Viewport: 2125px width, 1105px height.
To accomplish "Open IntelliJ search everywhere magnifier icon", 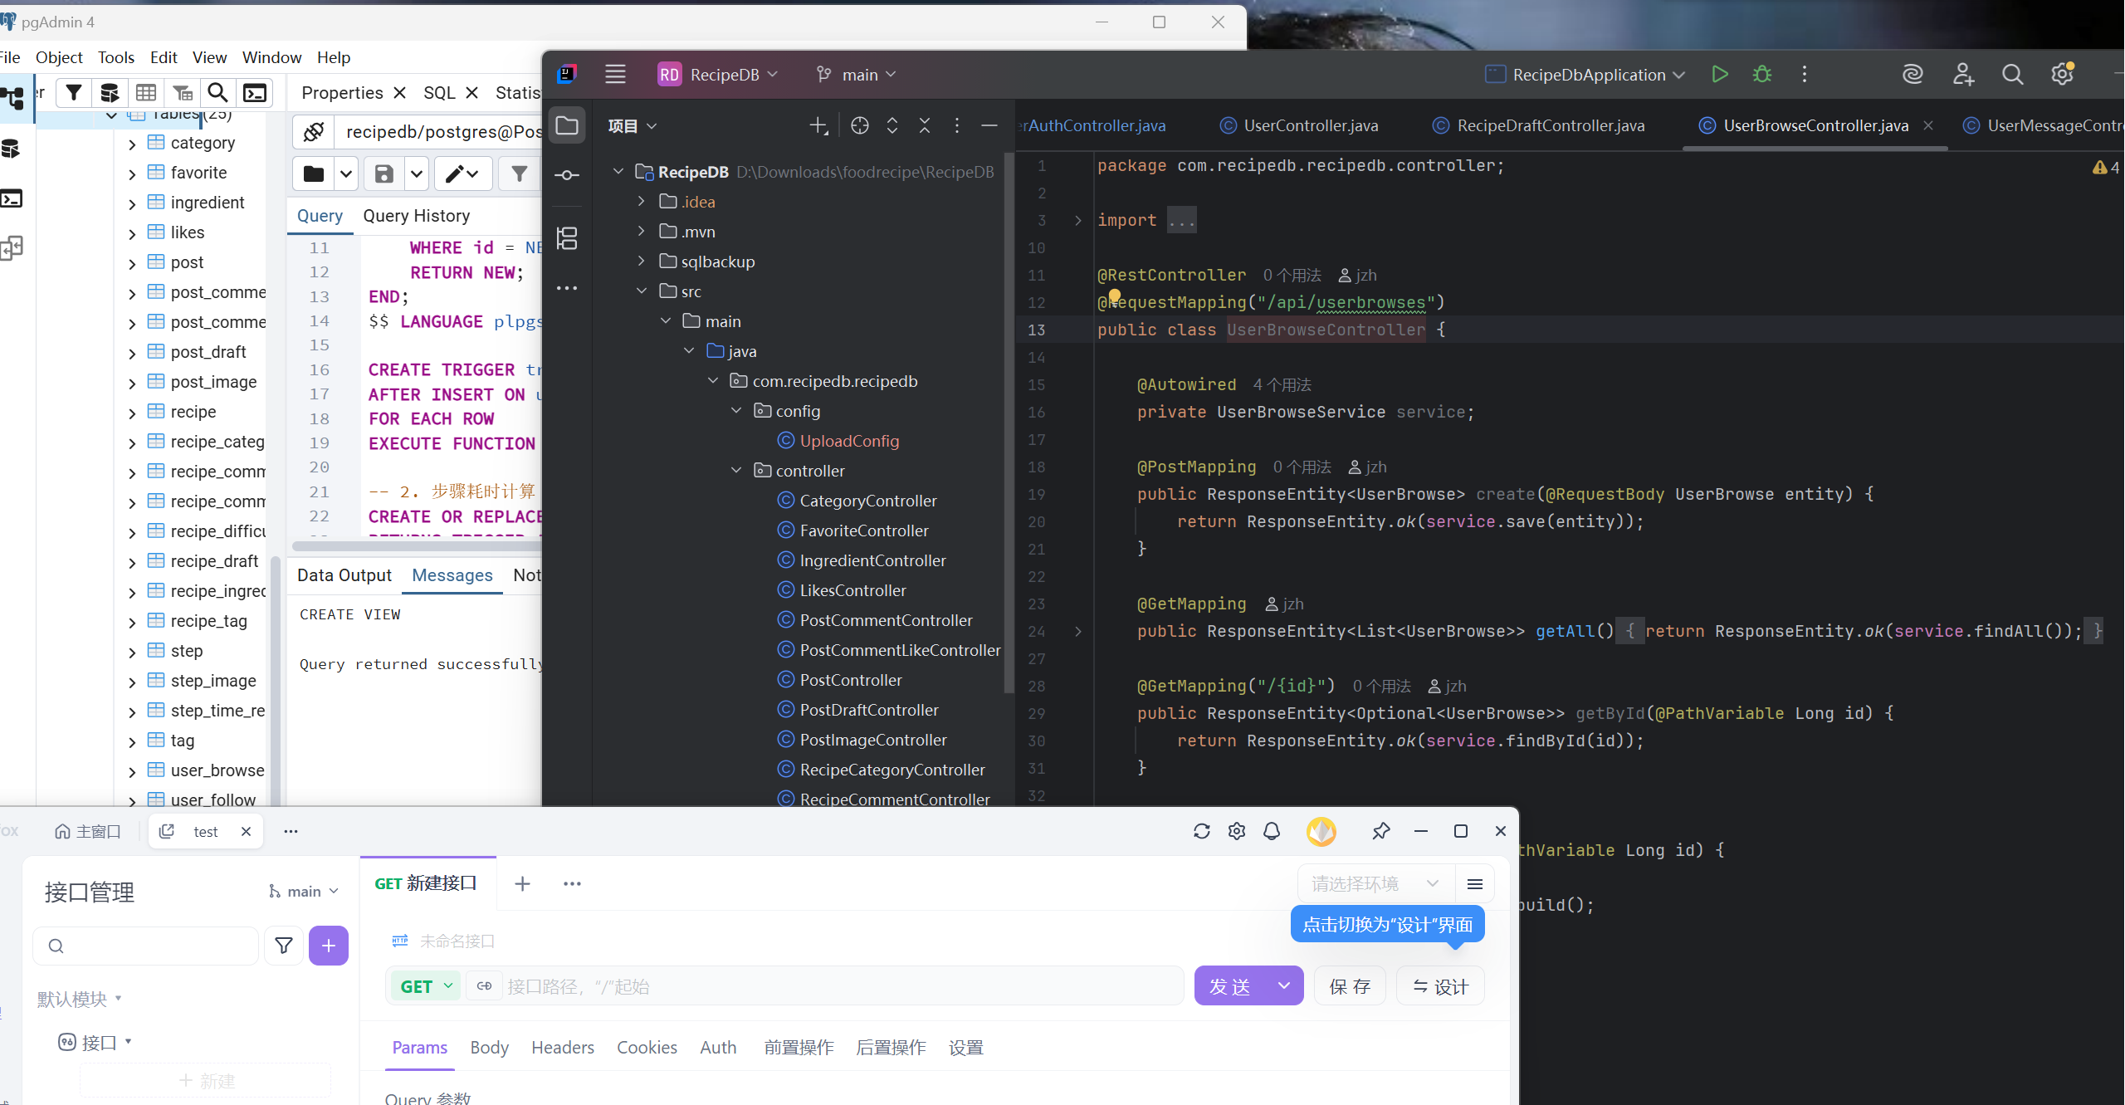I will click(2012, 75).
